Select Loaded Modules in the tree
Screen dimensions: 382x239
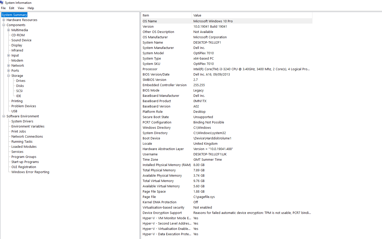point(24,147)
